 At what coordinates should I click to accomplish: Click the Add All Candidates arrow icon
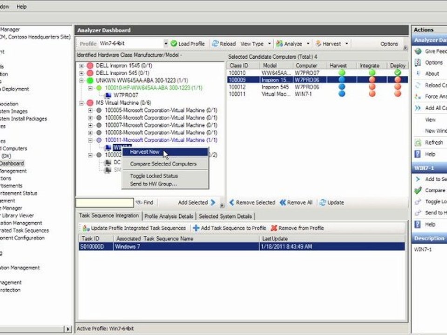(418, 108)
